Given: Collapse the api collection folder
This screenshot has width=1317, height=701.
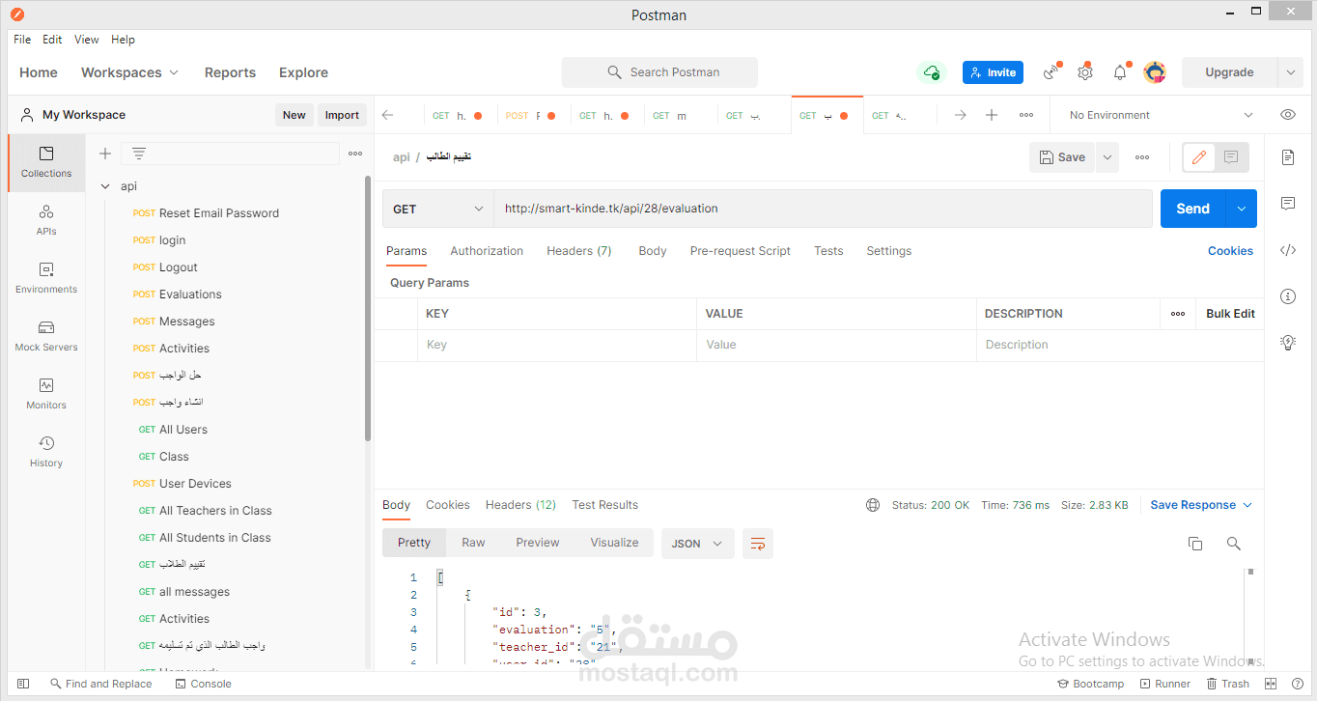Looking at the screenshot, I should coord(105,186).
